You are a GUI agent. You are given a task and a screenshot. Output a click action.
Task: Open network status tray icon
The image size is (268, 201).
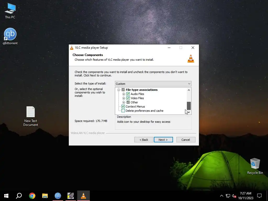(228, 196)
